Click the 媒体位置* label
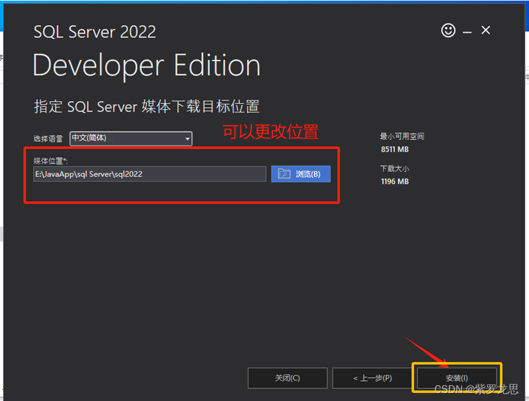Viewport: 529px width, 401px height. point(50,161)
